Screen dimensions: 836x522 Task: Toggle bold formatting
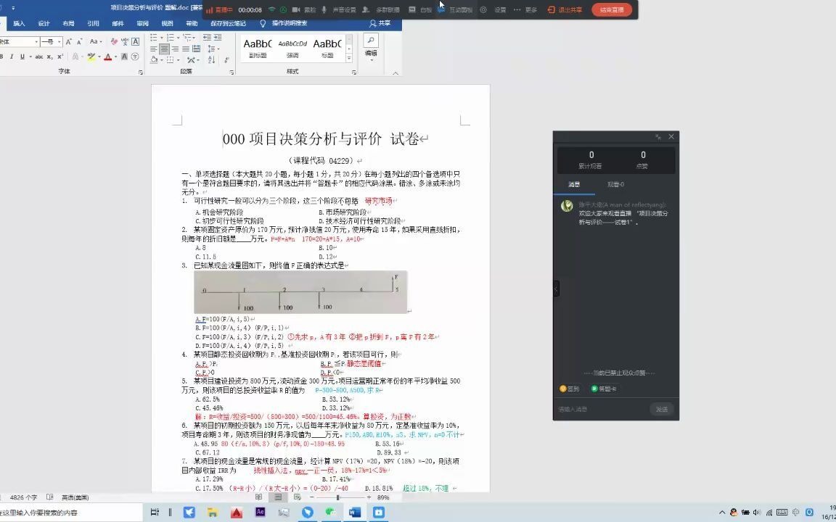pos(2,56)
